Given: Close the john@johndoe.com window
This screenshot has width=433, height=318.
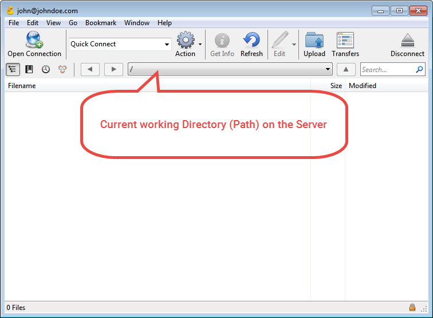Looking at the screenshot, I should (418, 11).
